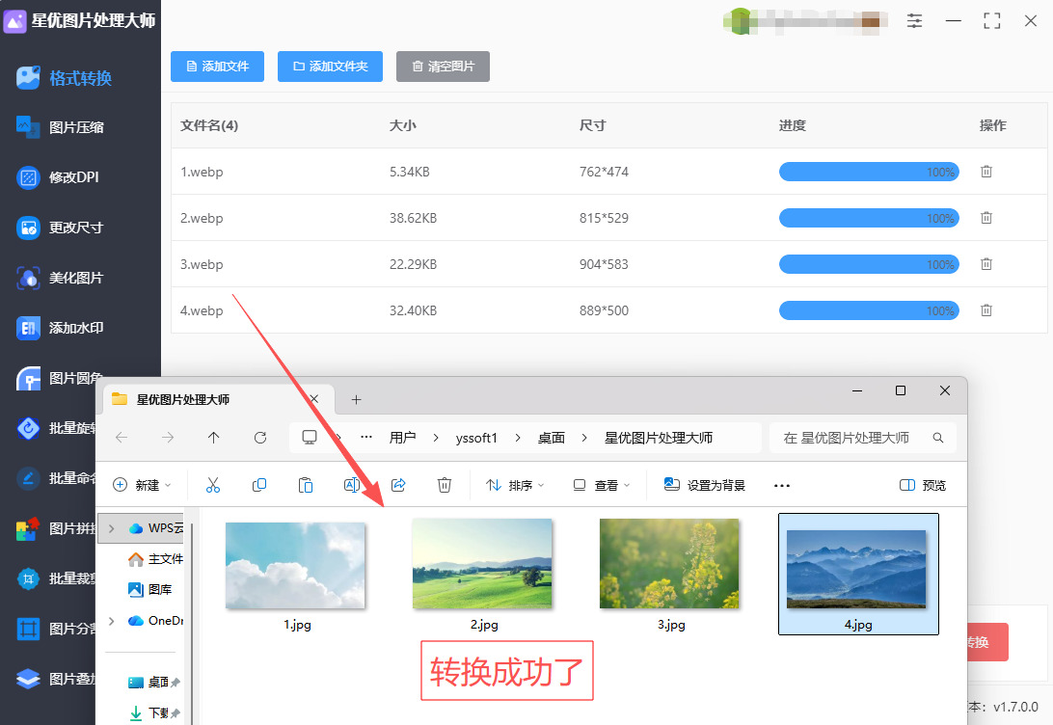Go back in Explorer navigation
Screen dimensions: 1053x725
121,438
